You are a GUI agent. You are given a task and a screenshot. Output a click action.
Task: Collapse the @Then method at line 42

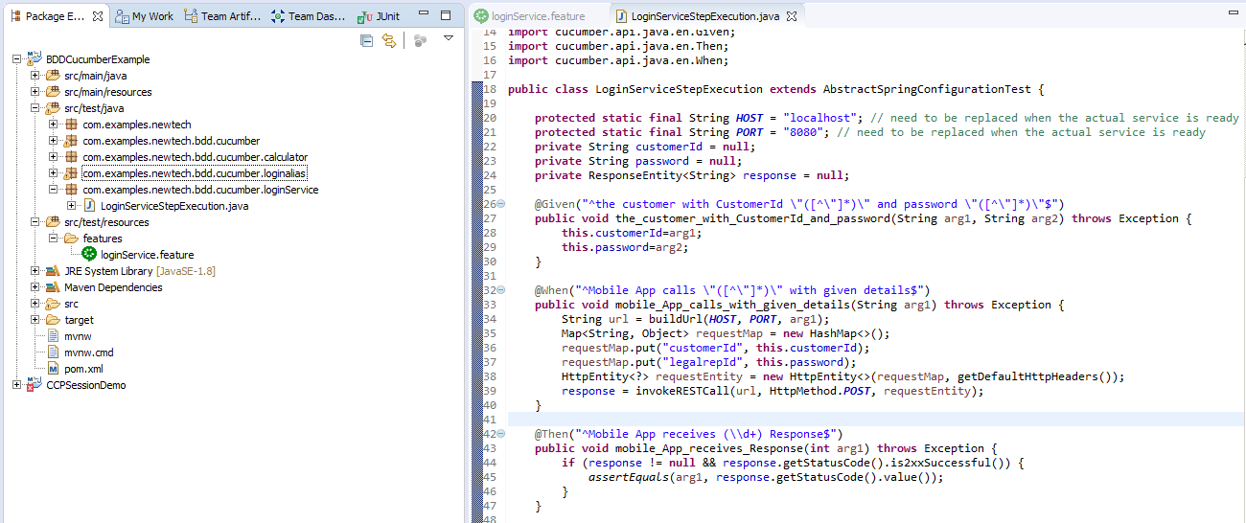[501, 434]
